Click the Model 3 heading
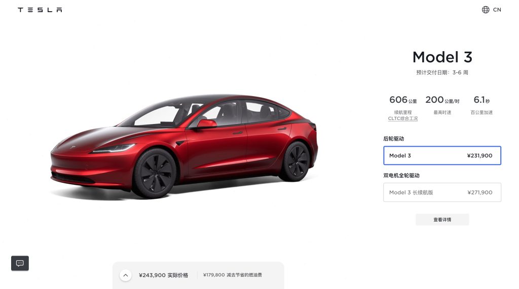The height and width of the screenshot is (289, 519). 442,57
